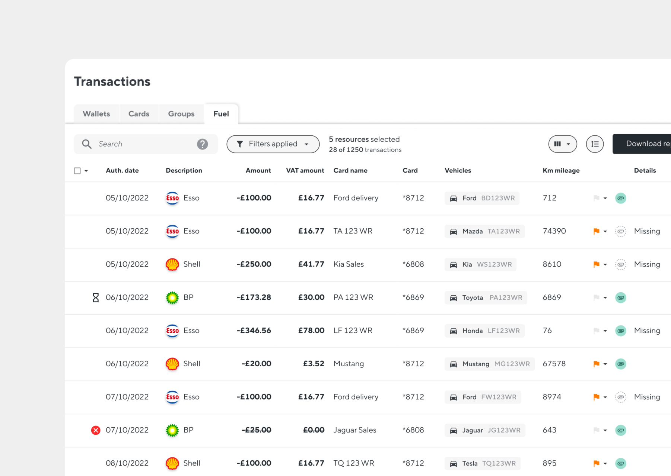
Task: Switch to the Cards tab
Action: tap(139, 114)
